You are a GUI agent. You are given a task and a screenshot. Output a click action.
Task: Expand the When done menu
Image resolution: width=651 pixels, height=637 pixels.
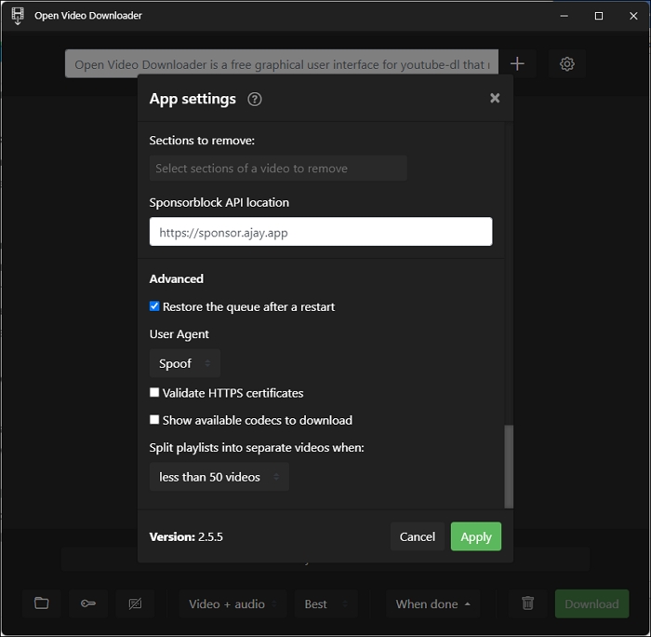click(432, 603)
